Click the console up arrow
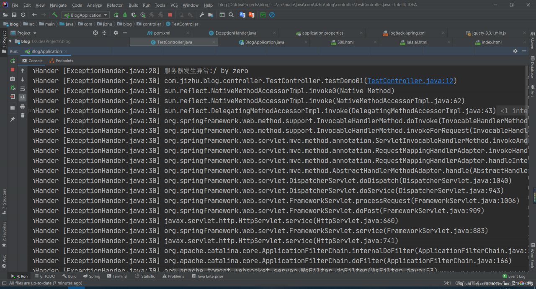 23,71
